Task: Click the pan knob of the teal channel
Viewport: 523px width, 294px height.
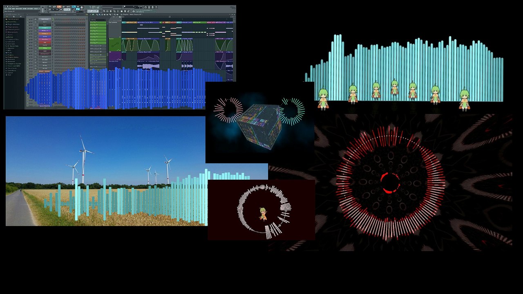Action: pyautogui.click(x=31, y=28)
